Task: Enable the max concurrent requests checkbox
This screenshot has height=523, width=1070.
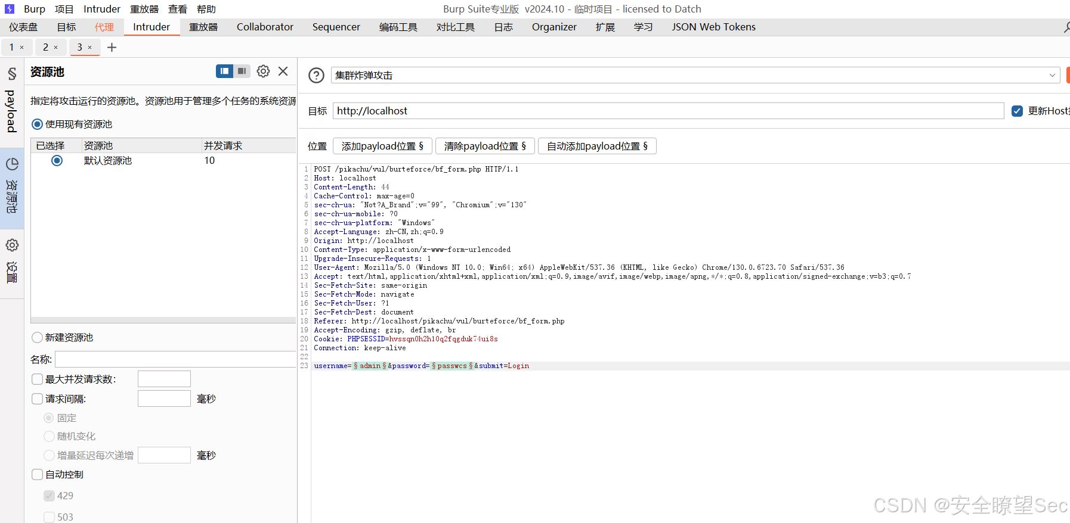Action: 37,379
